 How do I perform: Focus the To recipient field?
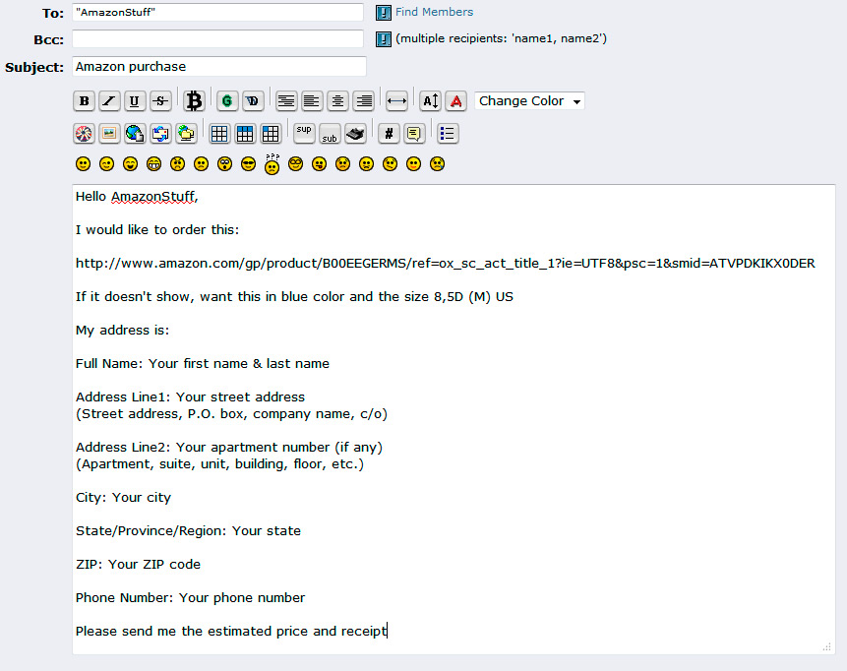[217, 13]
